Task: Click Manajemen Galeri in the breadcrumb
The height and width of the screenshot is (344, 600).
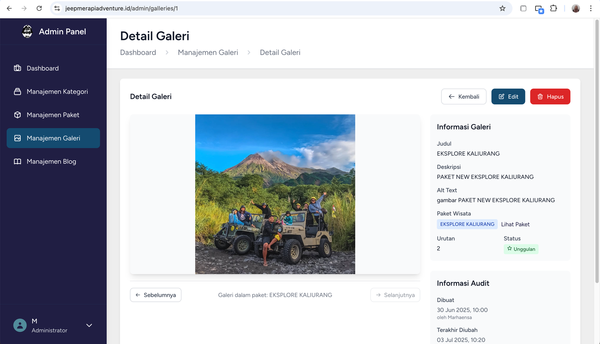Action: click(x=208, y=52)
